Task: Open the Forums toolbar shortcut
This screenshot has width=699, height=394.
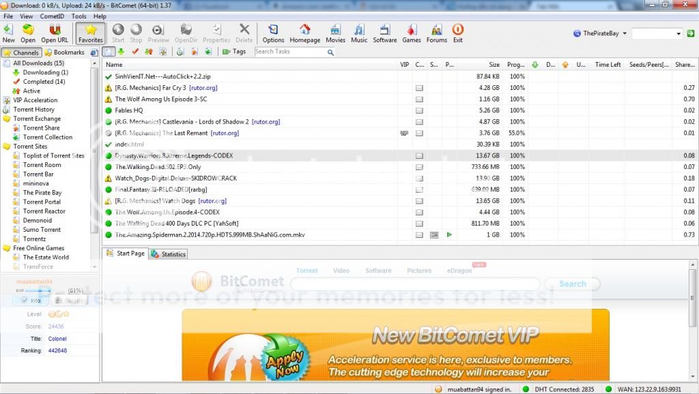Action: pyautogui.click(x=437, y=34)
